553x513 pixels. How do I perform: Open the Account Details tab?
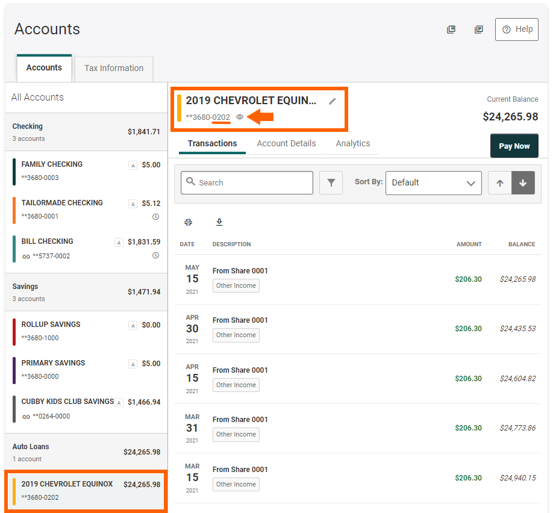286,144
